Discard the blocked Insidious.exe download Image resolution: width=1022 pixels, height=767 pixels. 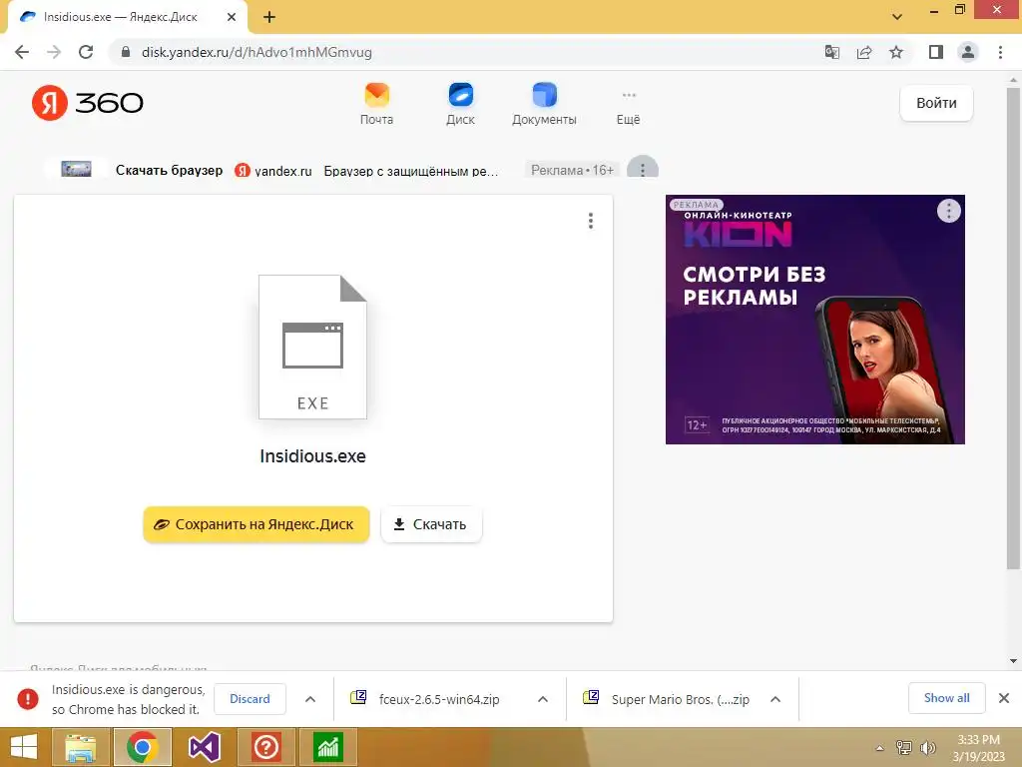250,699
